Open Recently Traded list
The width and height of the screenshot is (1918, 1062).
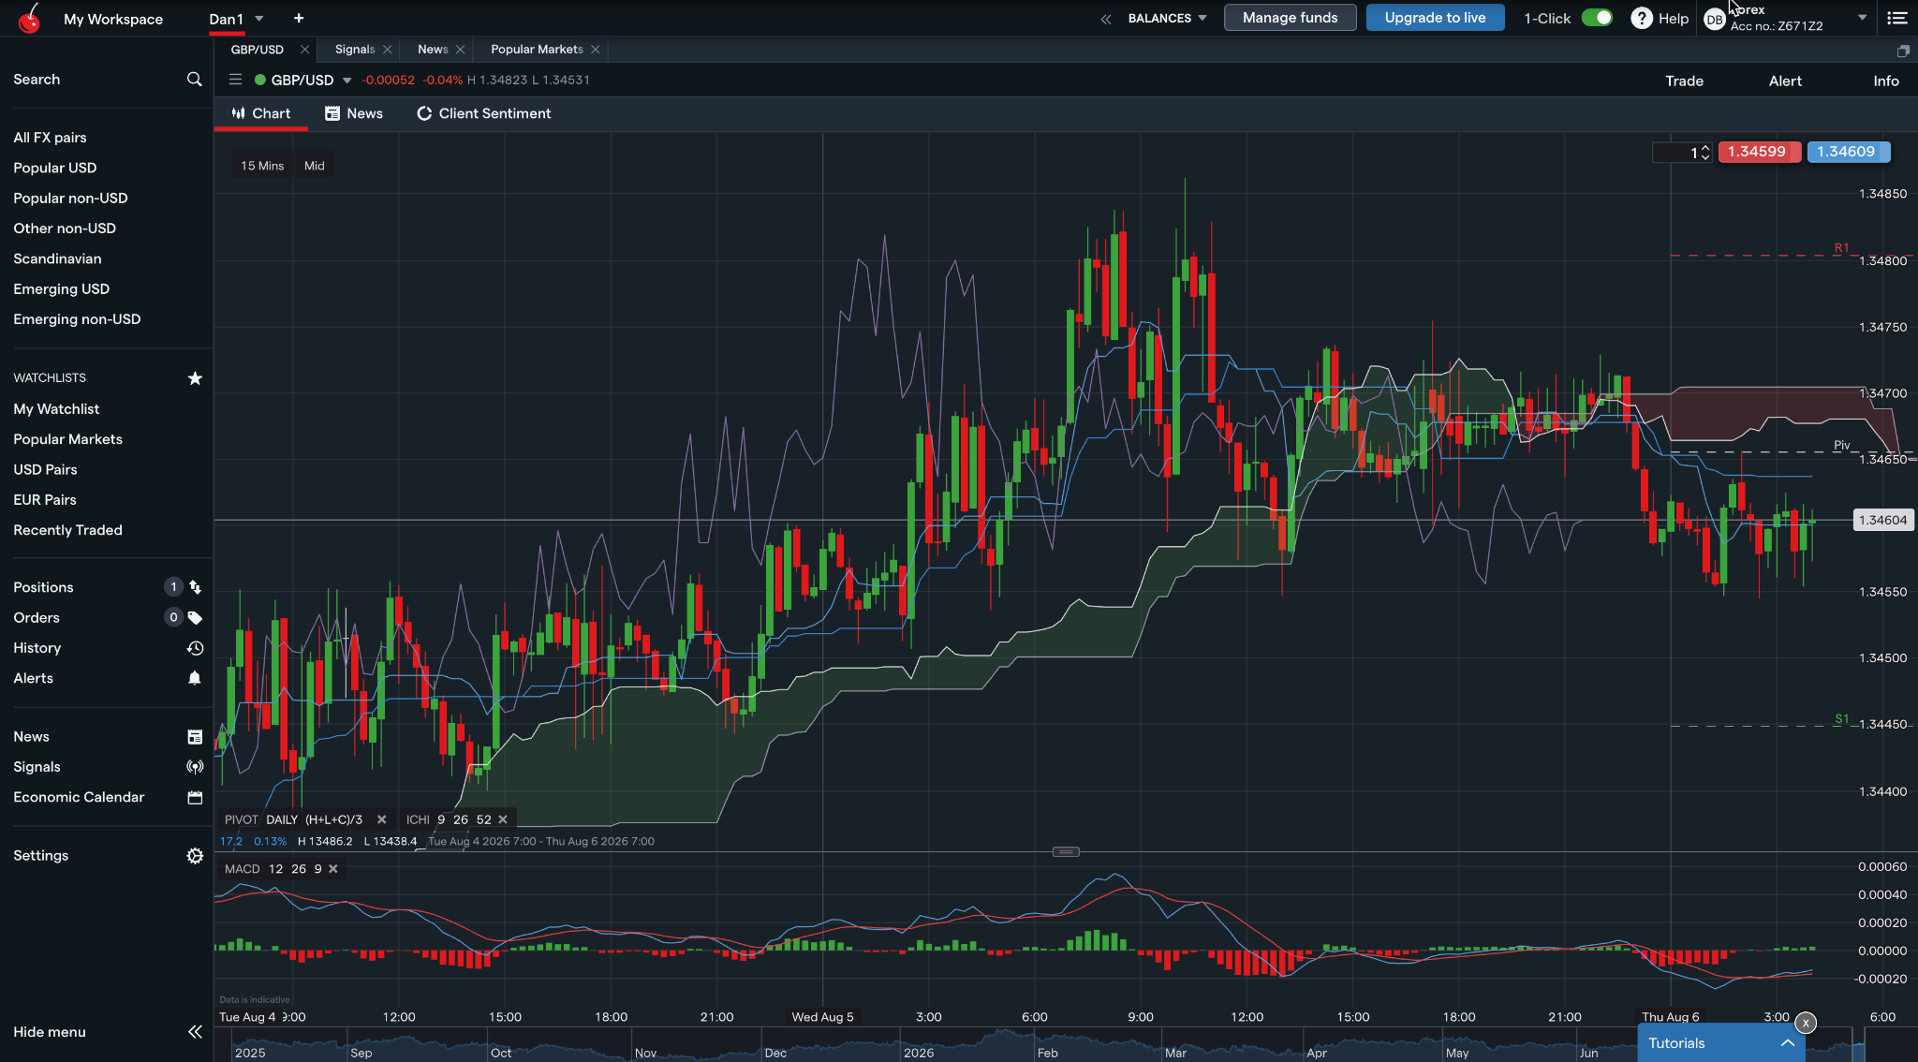pos(67,530)
